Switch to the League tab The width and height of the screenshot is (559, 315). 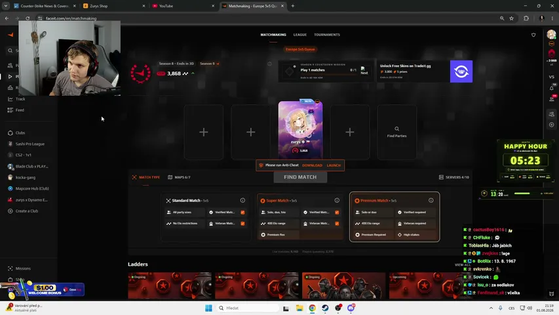coord(300,35)
